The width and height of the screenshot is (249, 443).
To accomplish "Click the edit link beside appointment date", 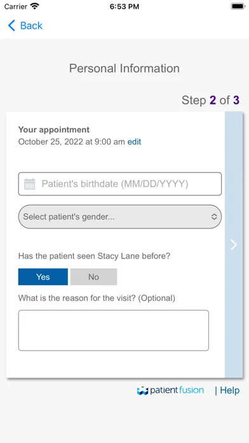I will tap(134, 141).
